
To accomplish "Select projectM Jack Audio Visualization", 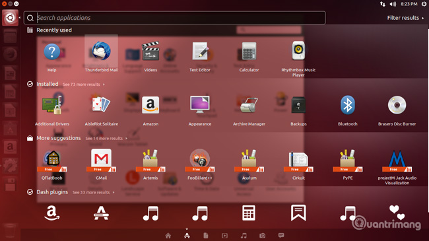I will click(x=397, y=160).
